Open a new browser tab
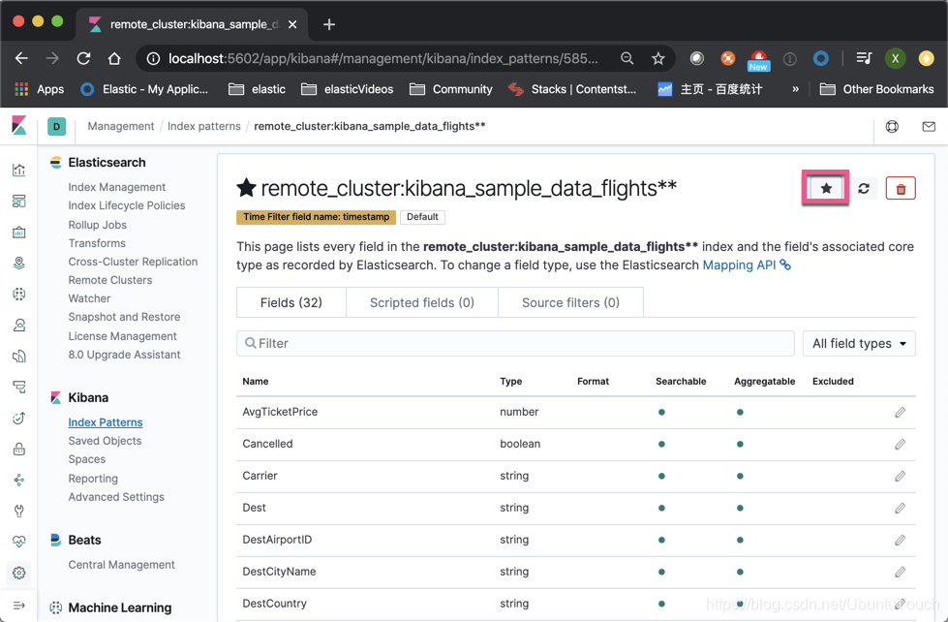Screen dimensions: 948x622 (x=329, y=24)
